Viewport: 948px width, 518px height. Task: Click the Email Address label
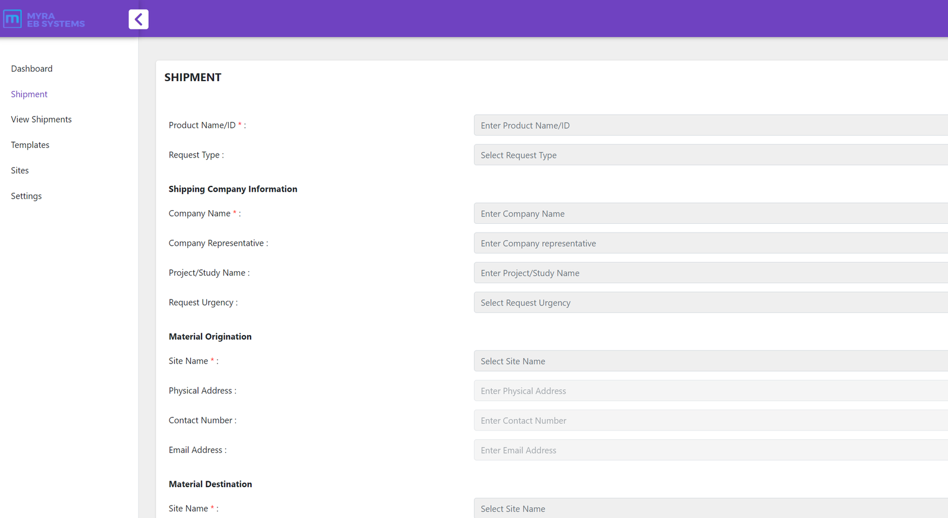[x=197, y=450]
